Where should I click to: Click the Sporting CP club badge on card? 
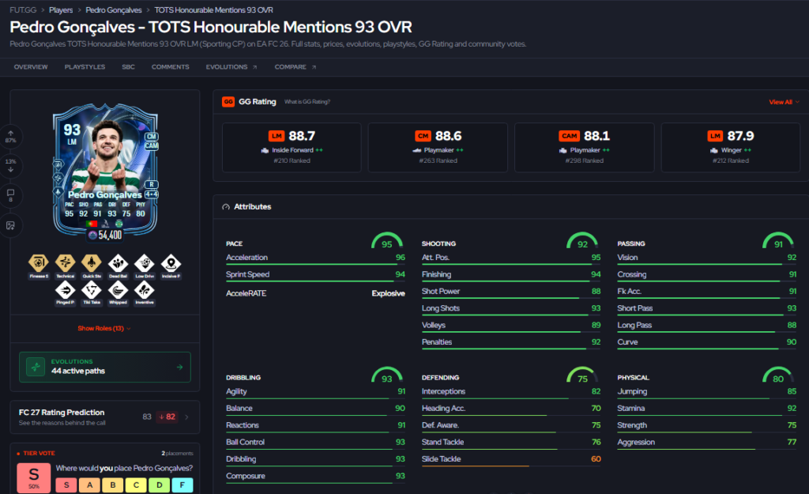119,224
